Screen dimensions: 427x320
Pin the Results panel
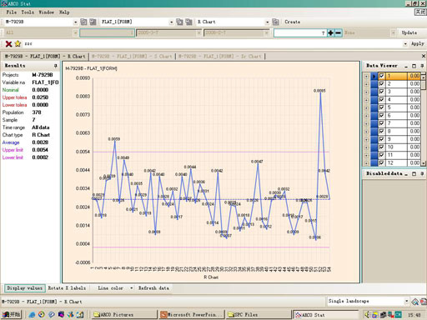pyautogui.click(x=56, y=66)
